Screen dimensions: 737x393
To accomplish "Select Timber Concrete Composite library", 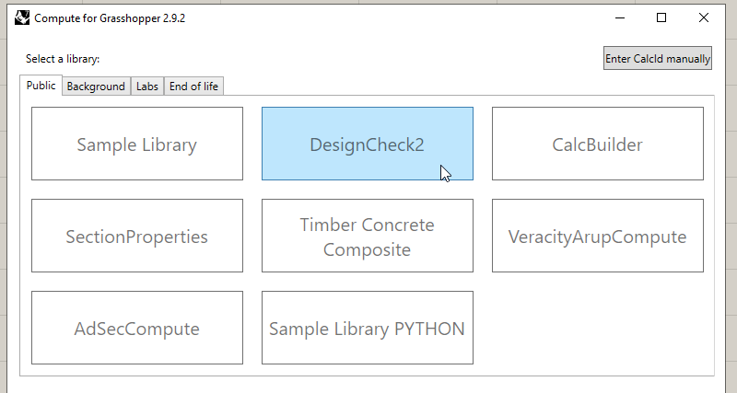I will point(368,236).
